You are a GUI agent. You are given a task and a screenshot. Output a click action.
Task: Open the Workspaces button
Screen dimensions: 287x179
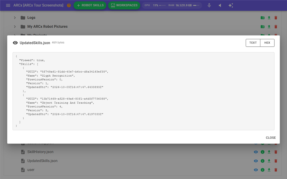pos(124,5)
